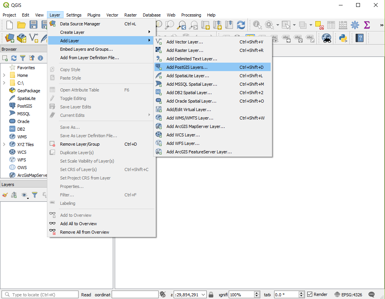Open the Field Calculator icon
The image size is (385, 299).
[x=343, y=25]
